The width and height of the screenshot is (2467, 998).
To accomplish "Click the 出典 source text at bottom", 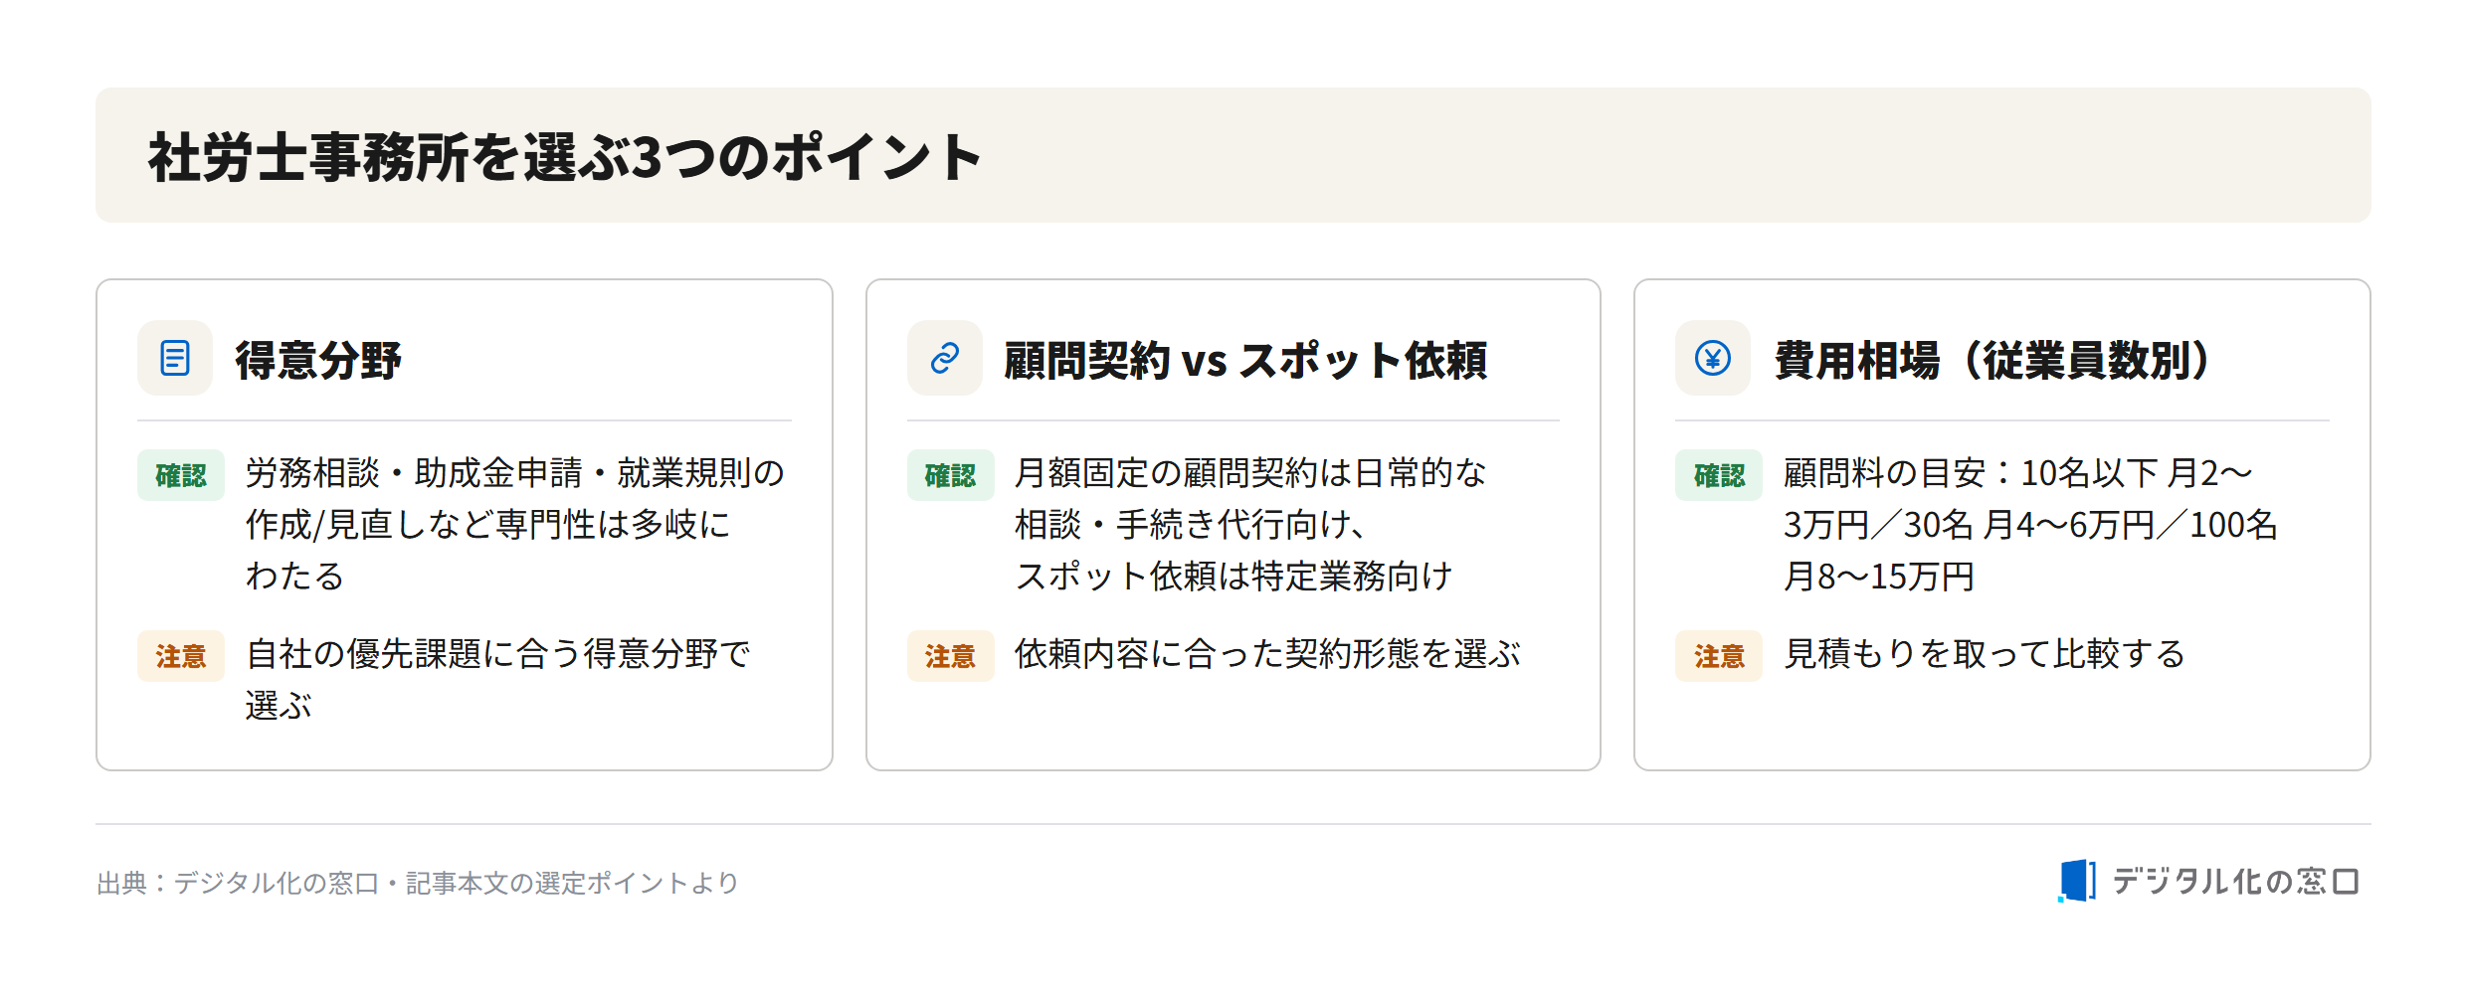I will tap(418, 883).
